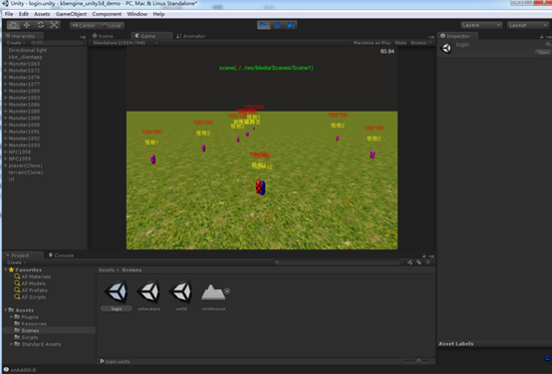Switch to the Console tab
The width and height of the screenshot is (552, 374).
tap(61, 255)
